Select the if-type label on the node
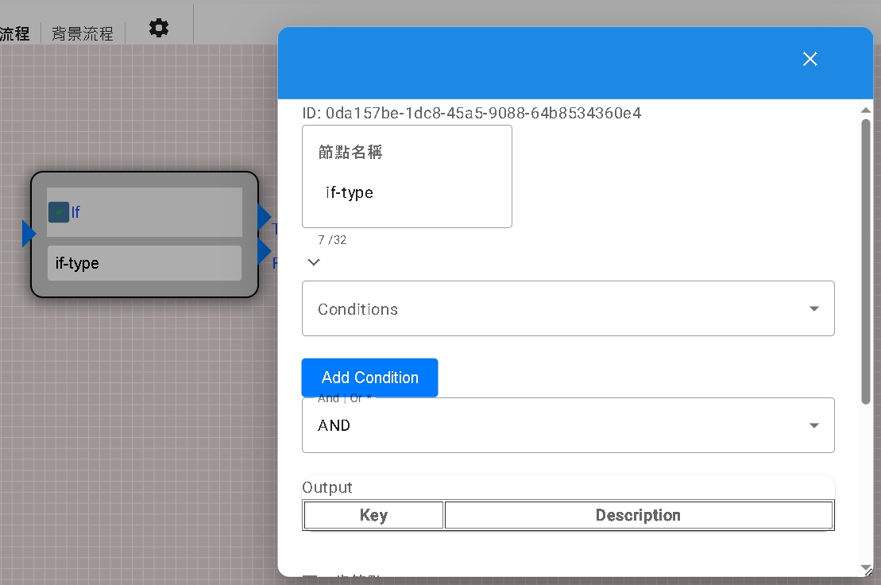This screenshot has height=585, width=881. coord(144,263)
